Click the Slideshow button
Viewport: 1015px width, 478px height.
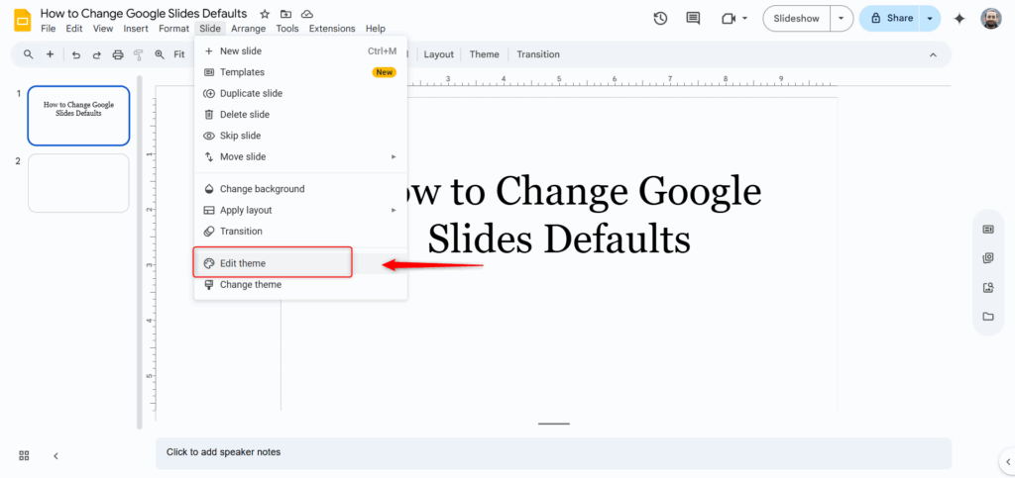pos(796,18)
